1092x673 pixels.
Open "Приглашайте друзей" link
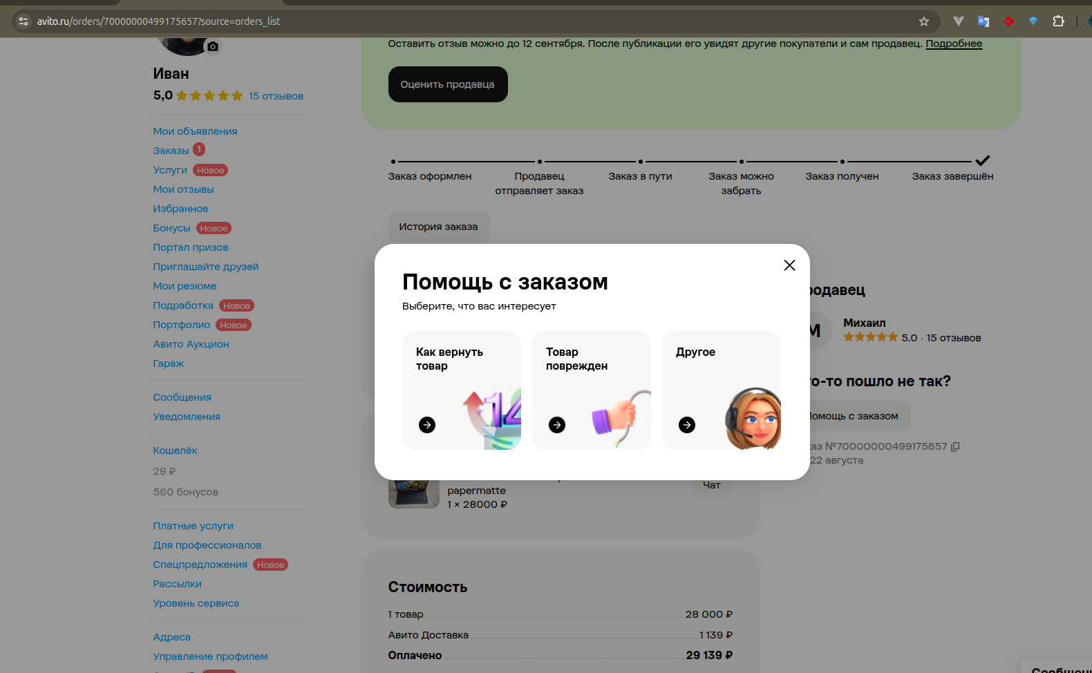click(x=206, y=267)
